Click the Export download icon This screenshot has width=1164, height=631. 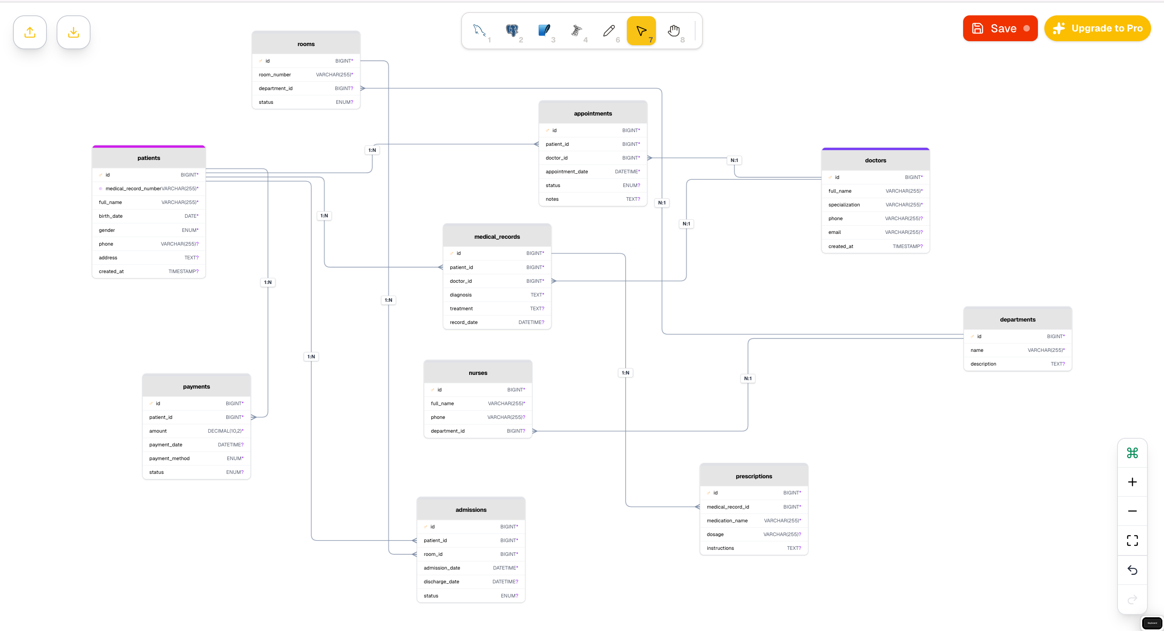73,32
